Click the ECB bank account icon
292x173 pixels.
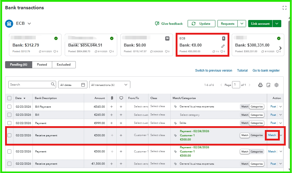tap(9, 24)
